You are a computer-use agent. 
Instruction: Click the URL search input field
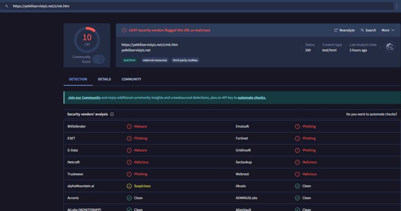click(x=197, y=6)
